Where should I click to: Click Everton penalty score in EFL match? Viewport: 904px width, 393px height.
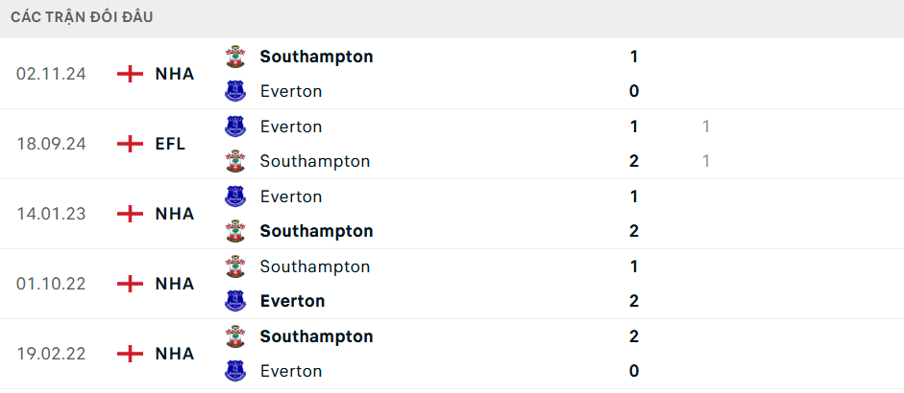pyautogui.click(x=706, y=127)
